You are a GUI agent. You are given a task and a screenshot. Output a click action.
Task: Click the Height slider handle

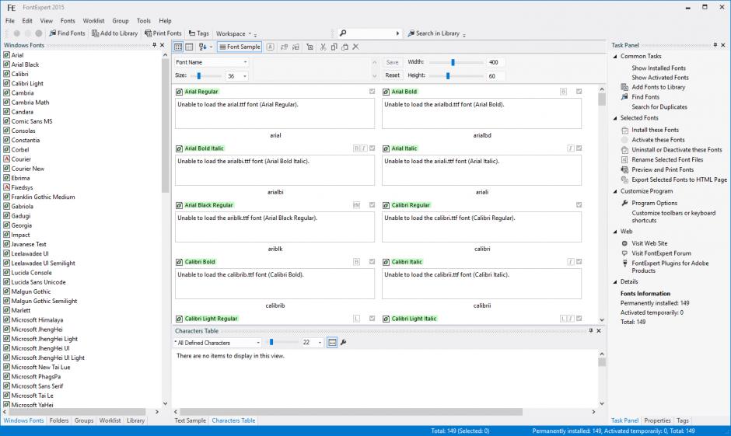[x=448, y=75]
